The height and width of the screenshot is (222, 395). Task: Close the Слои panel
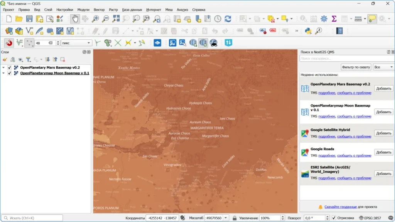(x=89, y=52)
